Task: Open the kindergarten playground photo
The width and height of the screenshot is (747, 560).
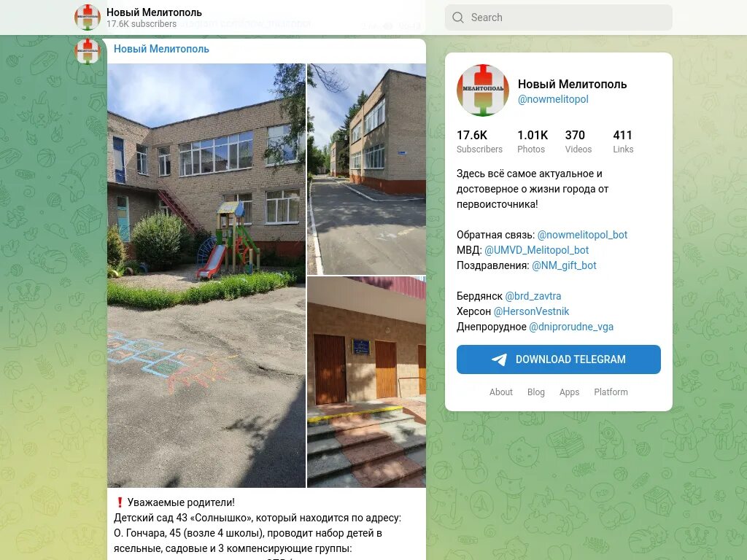Action: coord(206,275)
